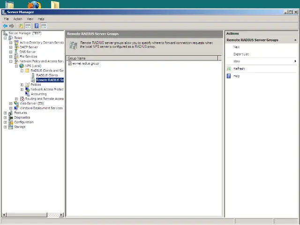Click the Diagnostics node icon

[11, 118]
